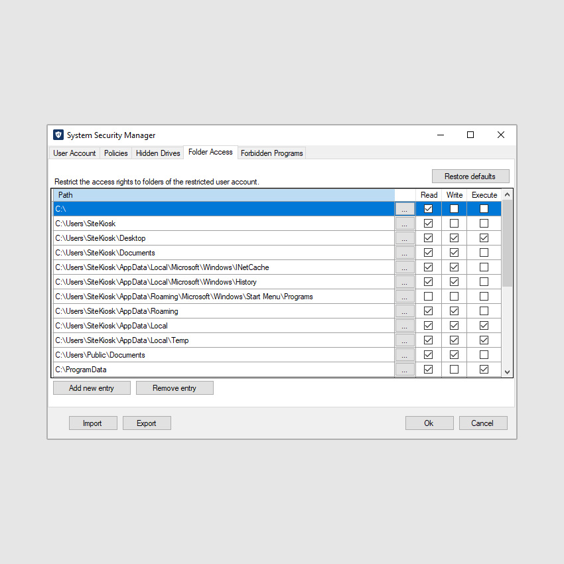Uncheck Execute for C:\Users\SiteKiosk\Desktop

point(484,238)
